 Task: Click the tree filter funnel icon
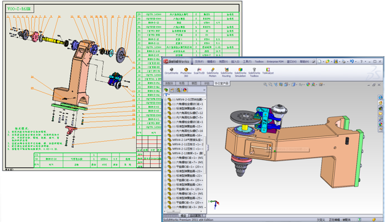pyautogui.click(x=166, y=95)
